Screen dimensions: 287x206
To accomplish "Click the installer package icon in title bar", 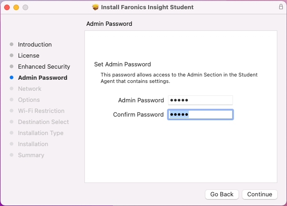I will click(x=96, y=7).
